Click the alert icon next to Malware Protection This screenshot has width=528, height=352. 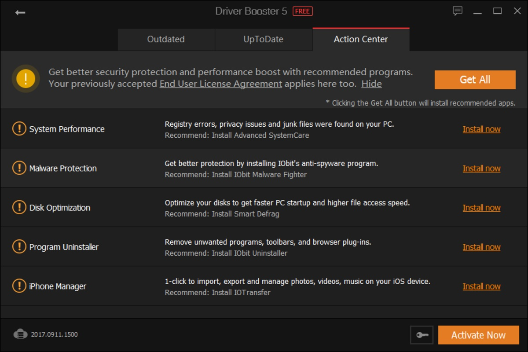(x=18, y=168)
